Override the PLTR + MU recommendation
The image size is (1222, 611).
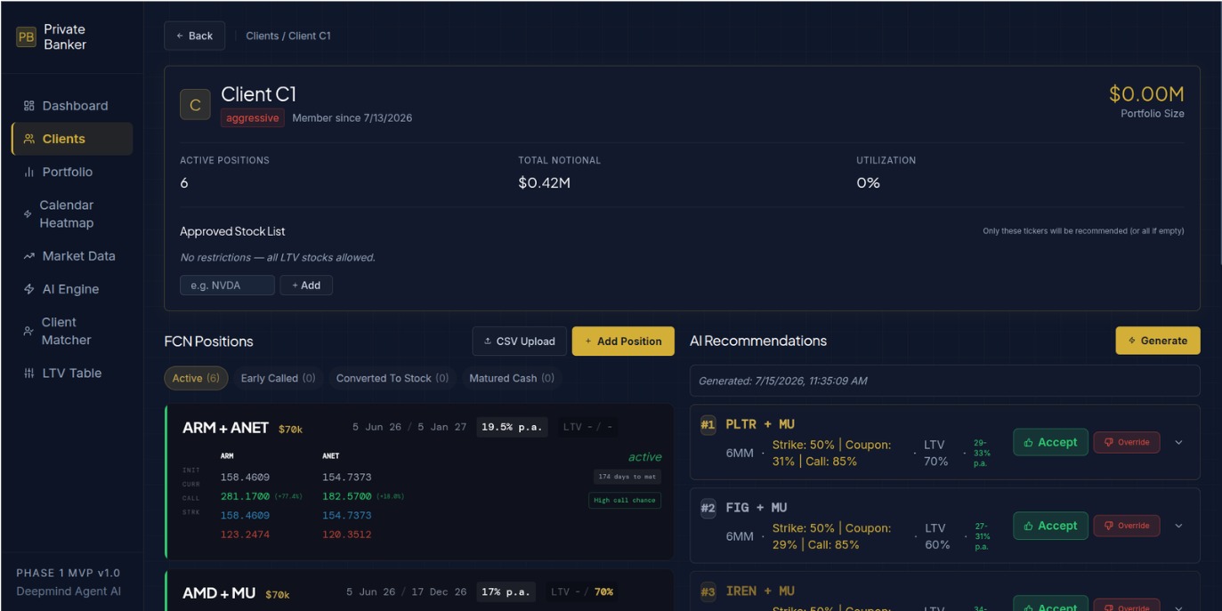tap(1127, 442)
